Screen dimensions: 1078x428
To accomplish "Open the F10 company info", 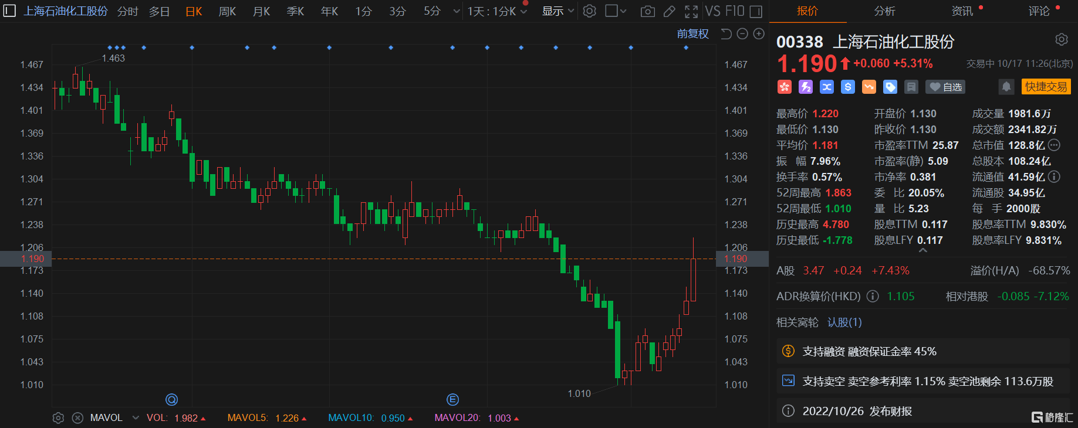I will tap(735, 11).
